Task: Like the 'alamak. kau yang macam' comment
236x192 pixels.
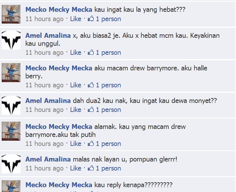Action: [76, 144]
